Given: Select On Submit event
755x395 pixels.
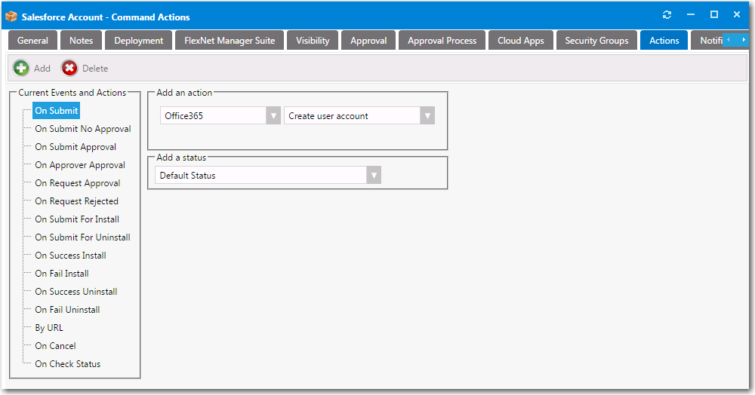Looking at the screenshot, I should pos(57,111).
